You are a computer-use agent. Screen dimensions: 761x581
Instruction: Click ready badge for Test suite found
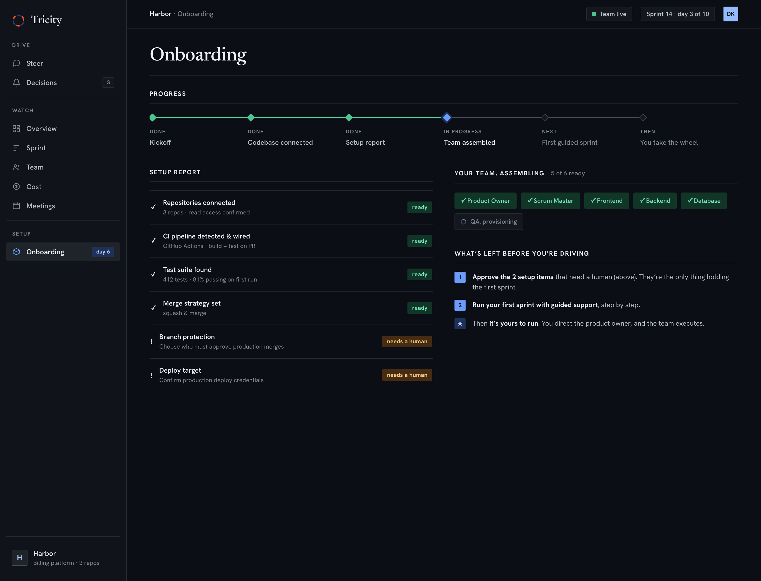tap(419, 274)
